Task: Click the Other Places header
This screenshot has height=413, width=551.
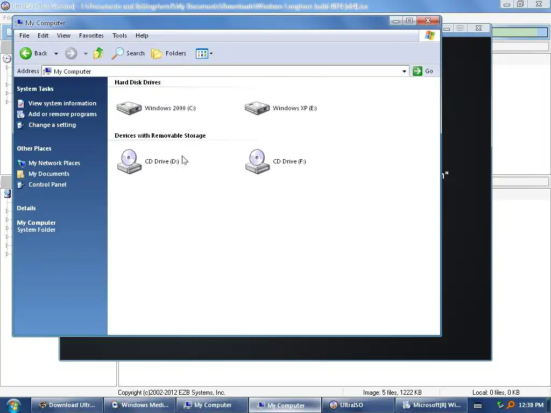Action: pyautogui.click(x=34, y=148)
